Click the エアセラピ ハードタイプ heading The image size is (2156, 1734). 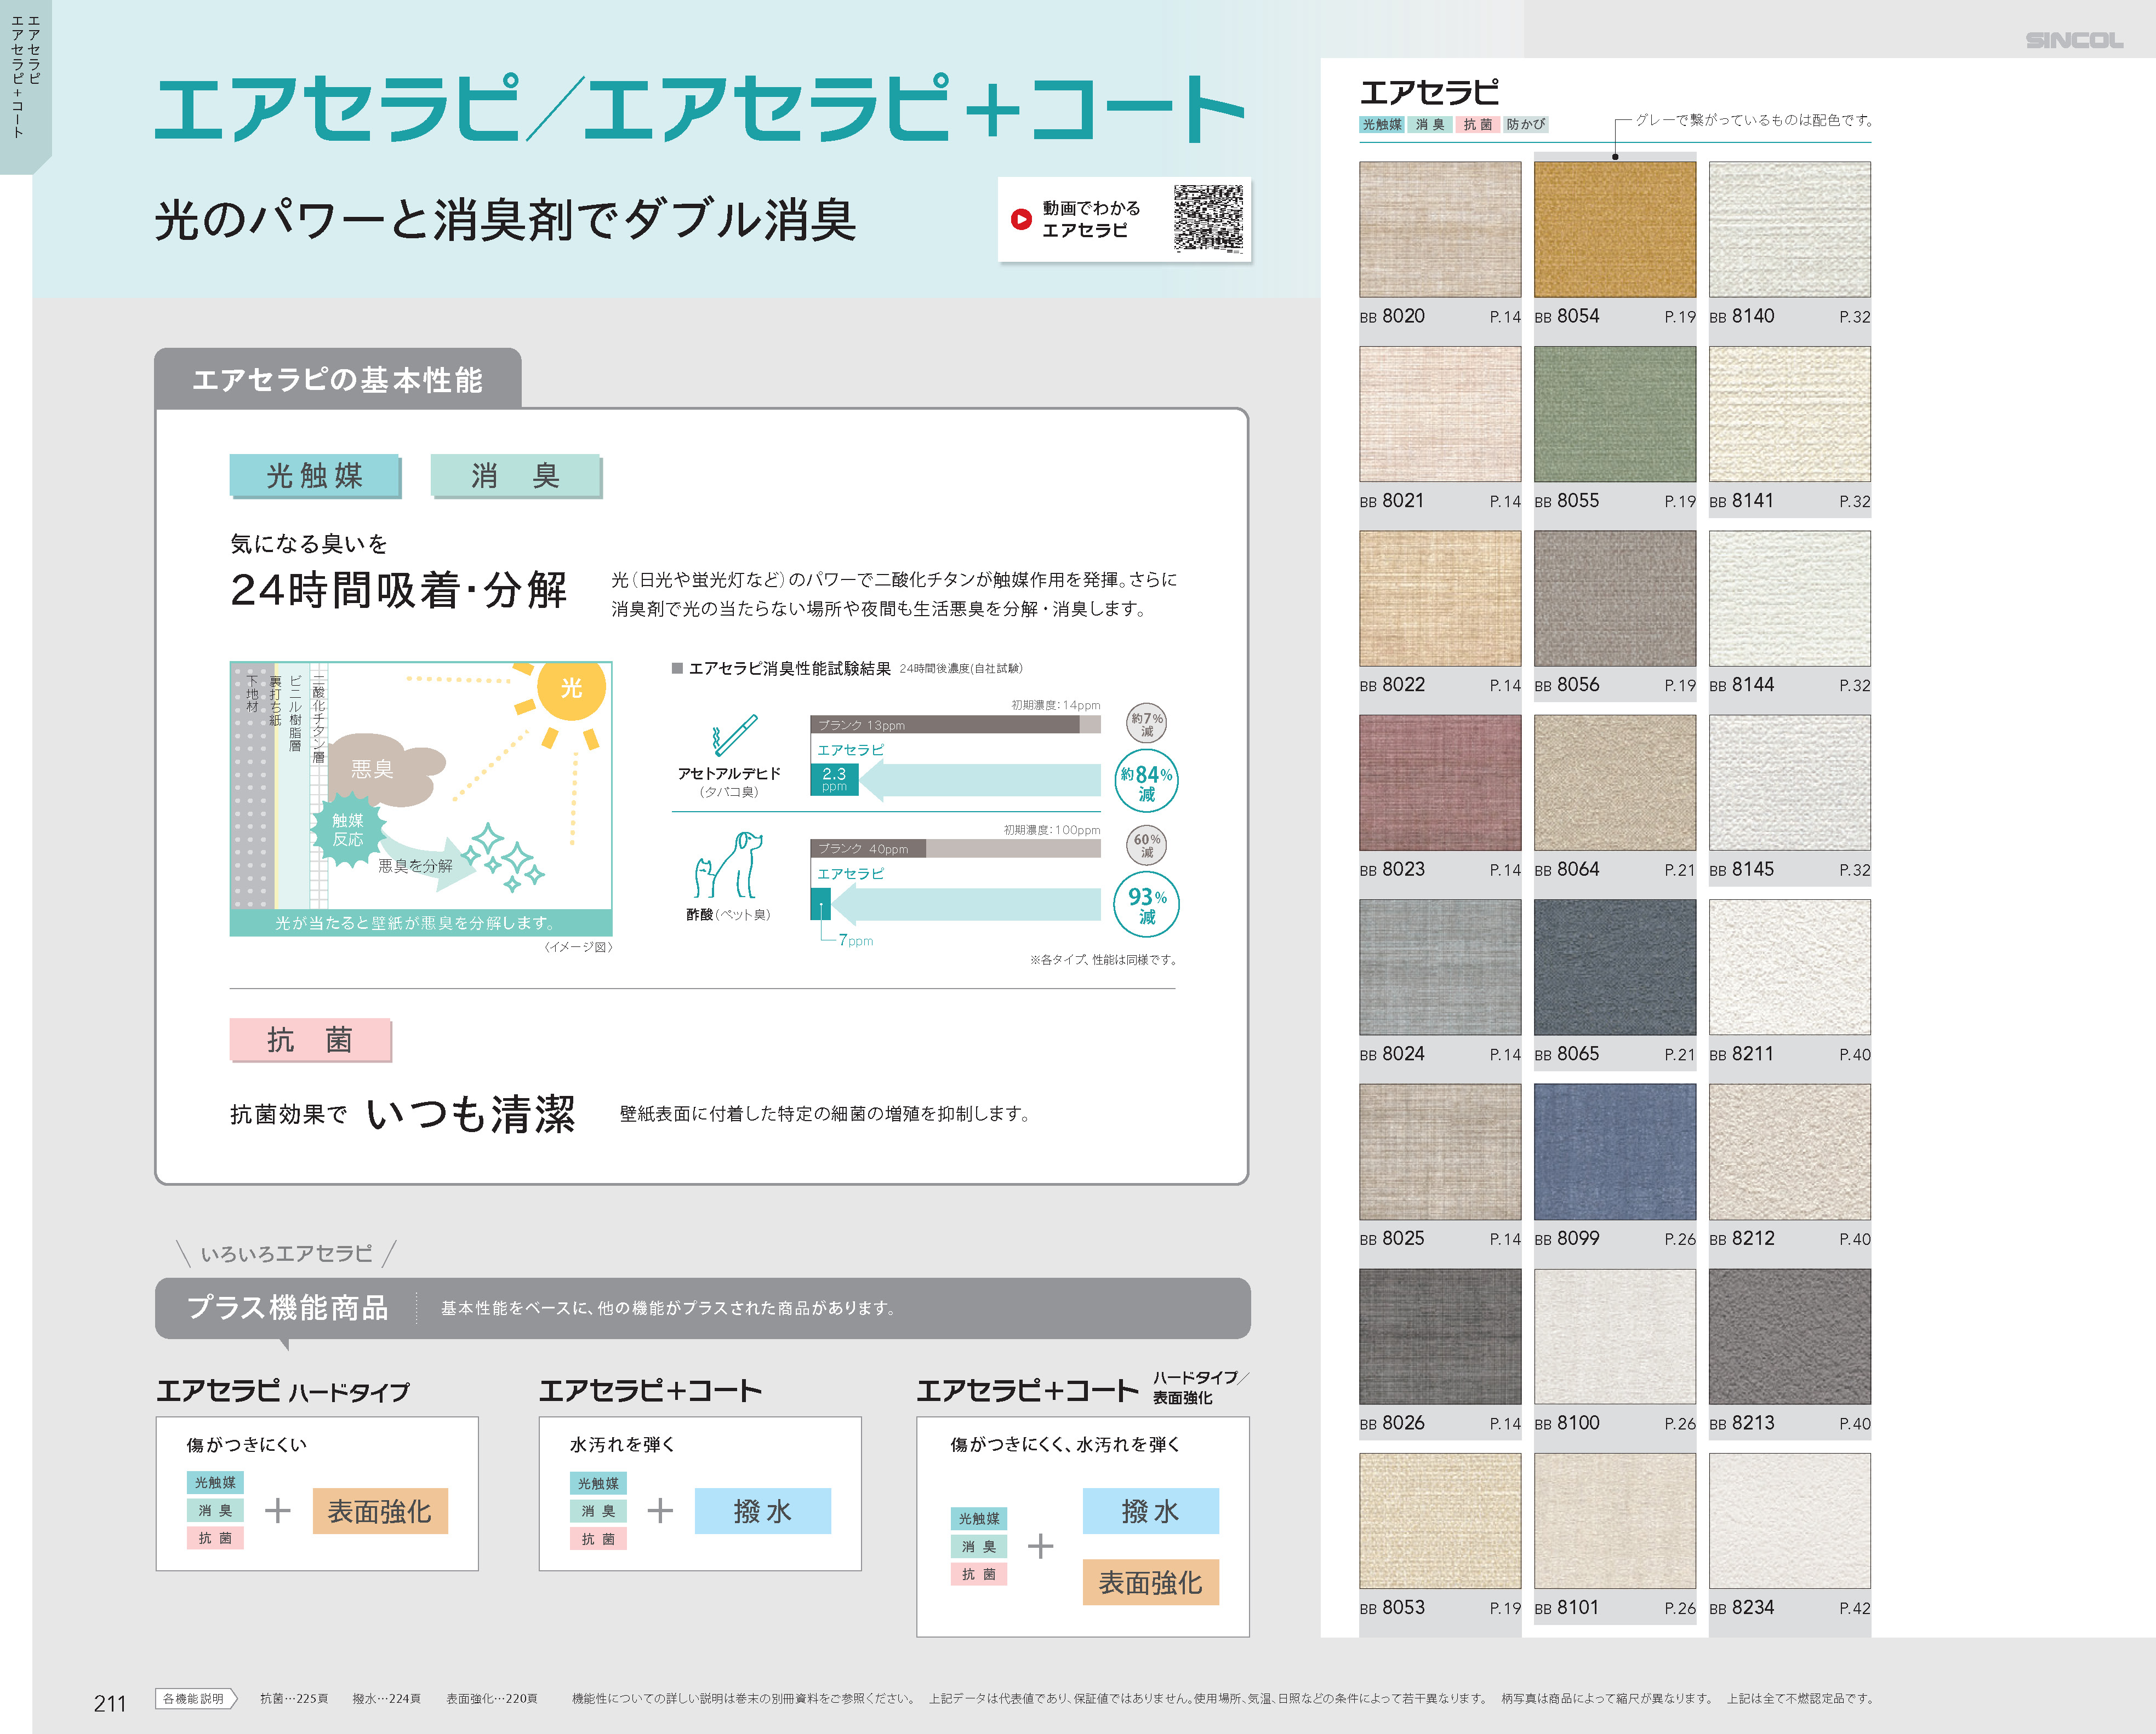[x=283, y=1390]
